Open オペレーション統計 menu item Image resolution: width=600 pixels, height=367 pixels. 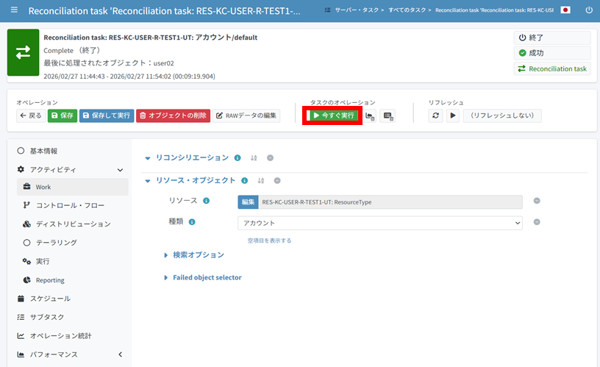(60, 336)
